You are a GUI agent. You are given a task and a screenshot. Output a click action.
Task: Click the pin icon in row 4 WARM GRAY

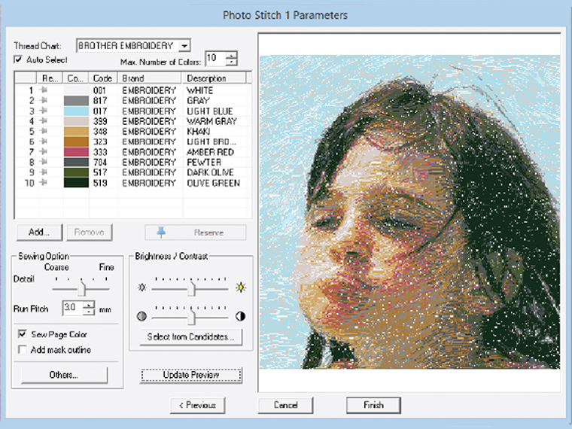point(44,120)
